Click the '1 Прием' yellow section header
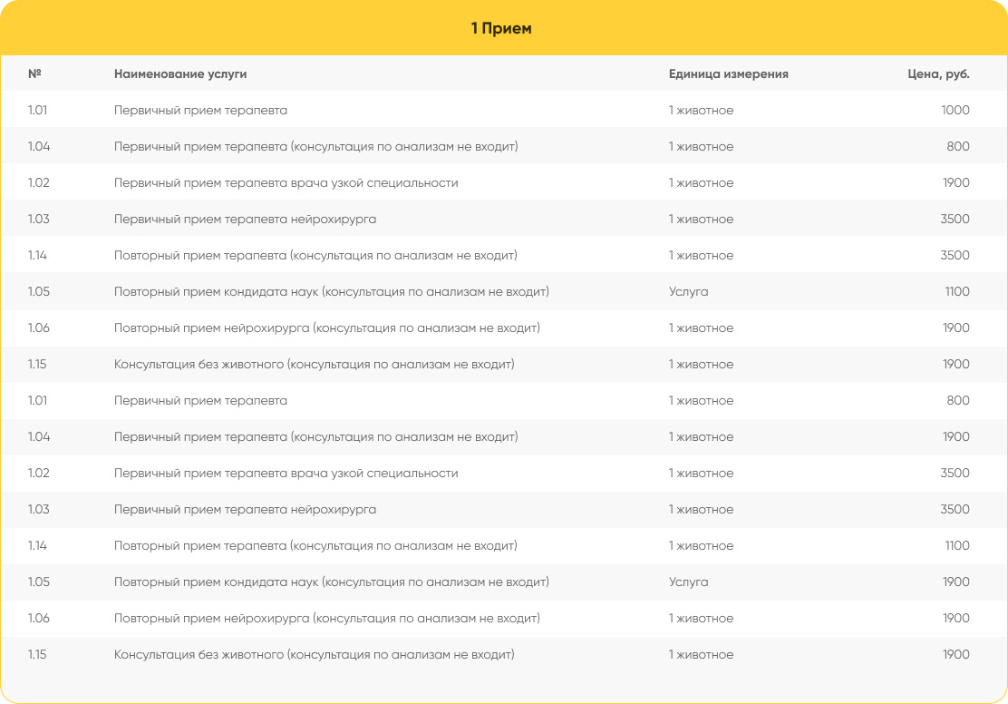This screenshot has width=1008, height=704. point(504,28)
